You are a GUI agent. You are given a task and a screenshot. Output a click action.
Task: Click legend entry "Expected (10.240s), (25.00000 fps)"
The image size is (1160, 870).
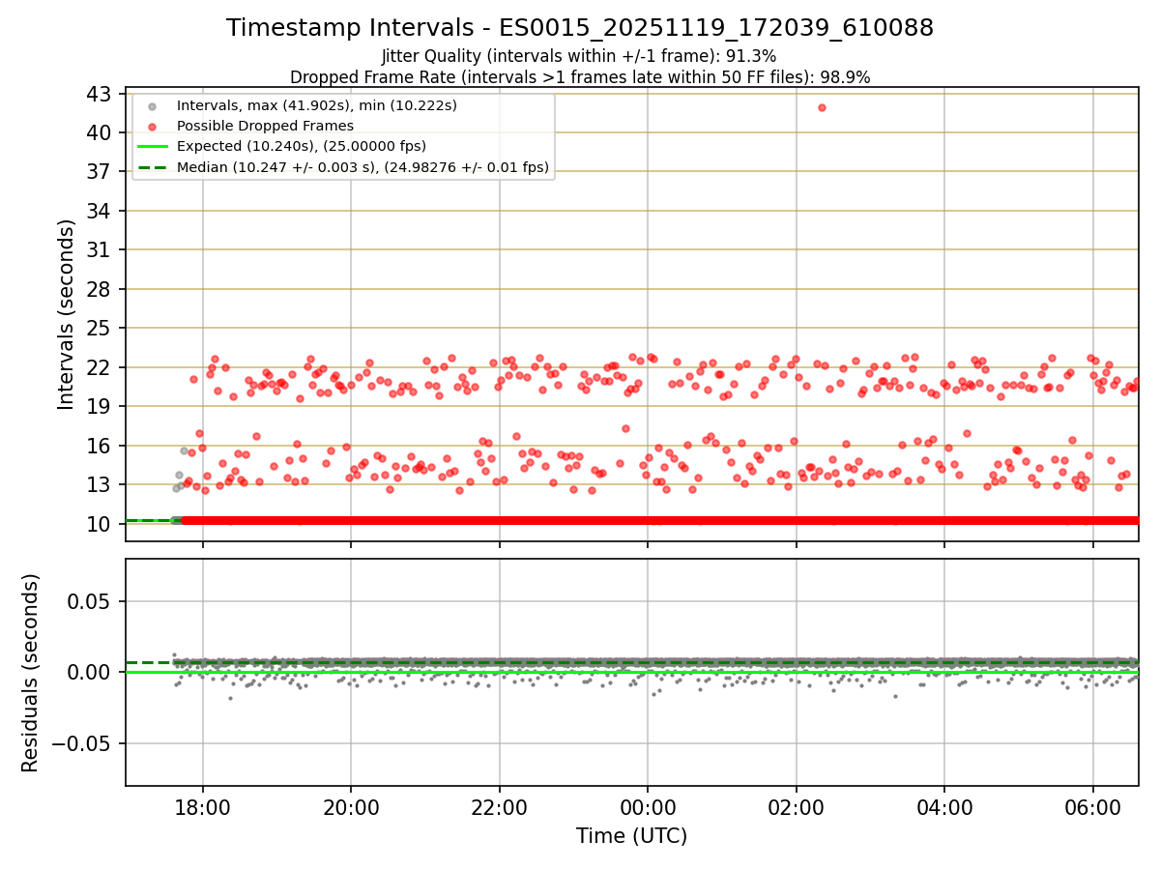[x=302, y=146]
